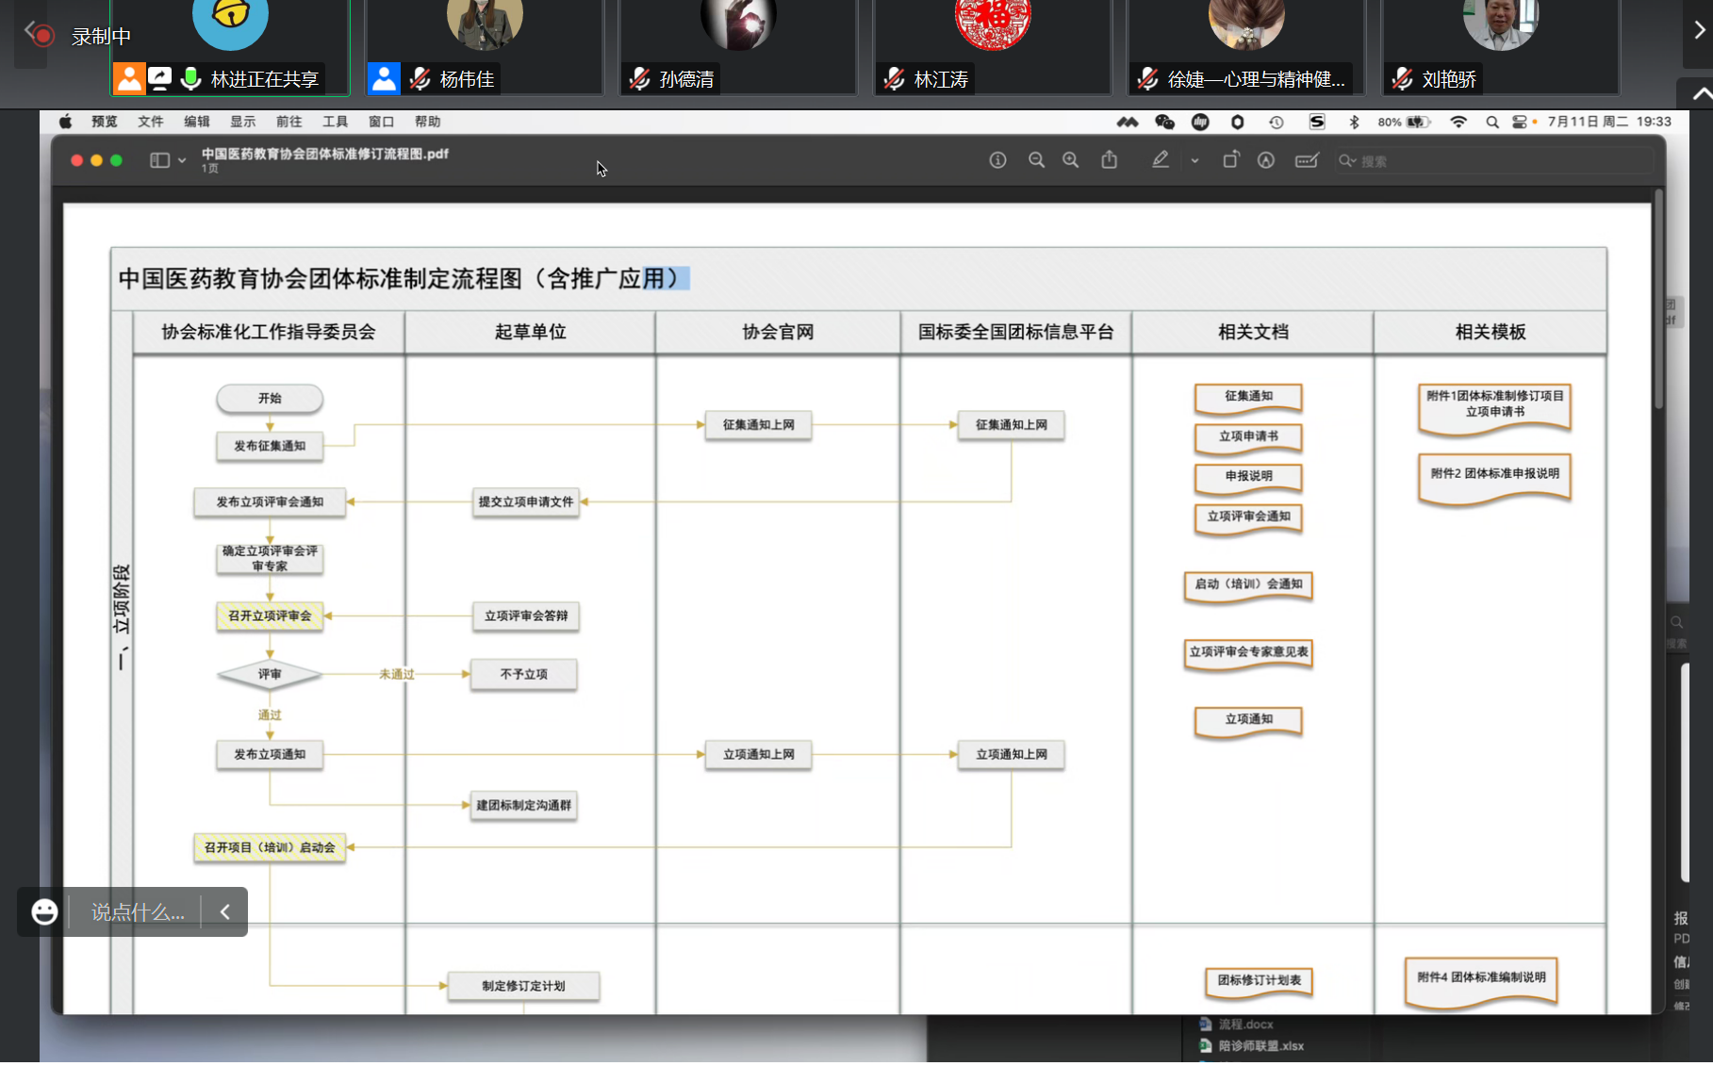Click 陪诊师联盟.xlsx file in background window
Image resolution: width=1713 pixels, height=1066 pixels.
tap(1260, 1045)
